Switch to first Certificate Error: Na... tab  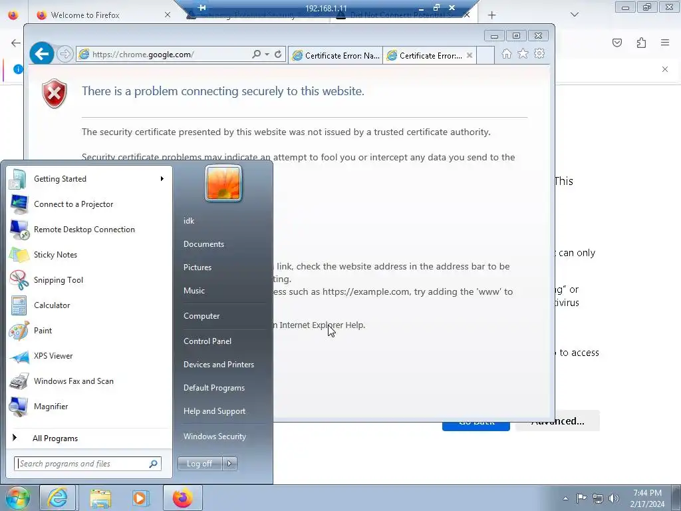point(335,56)
